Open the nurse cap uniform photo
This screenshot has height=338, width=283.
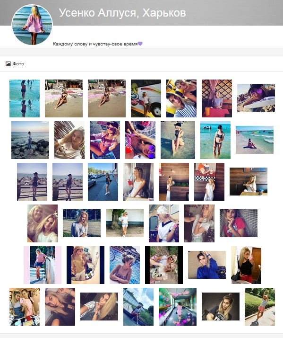coord(164,223)
